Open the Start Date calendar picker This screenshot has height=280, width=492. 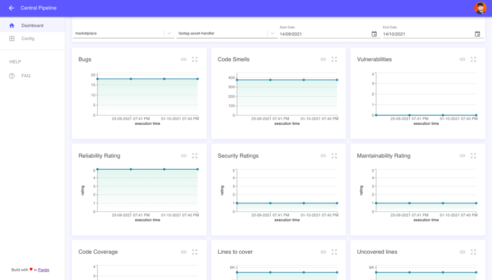pyautogui.click(x=374, y=34)
